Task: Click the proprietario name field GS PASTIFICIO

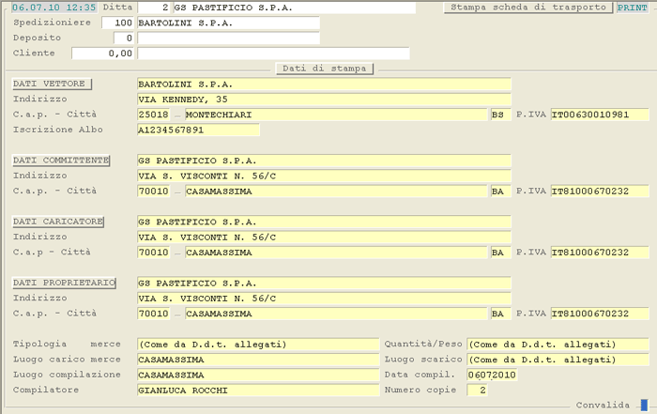Action: [324, 283]
